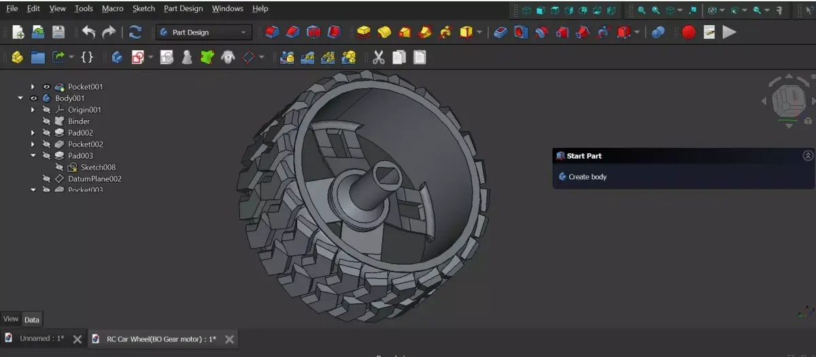Switch to the Data property tab
The image size is (816, 357).
(x=32, y=320)
